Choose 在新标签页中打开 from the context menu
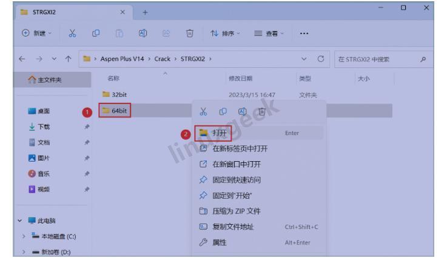Viewport: 447px width, 258px height. click(x=259, y=148)
